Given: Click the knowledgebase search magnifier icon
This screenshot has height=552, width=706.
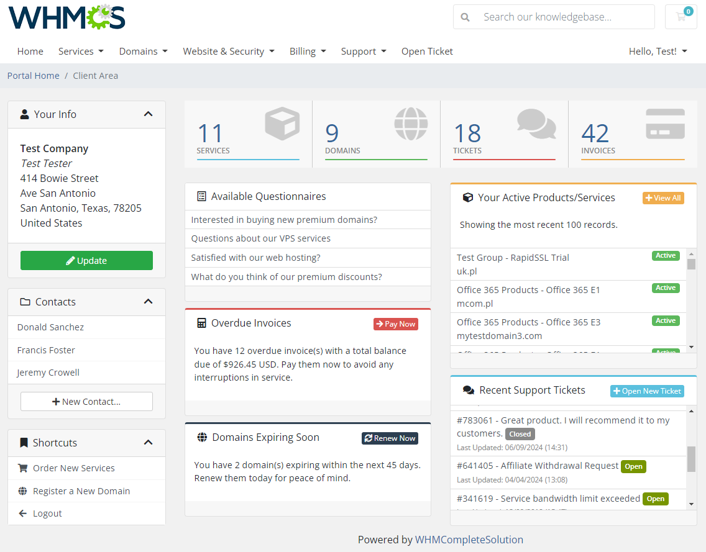Looking at the screenshot, I should point(465,17).
